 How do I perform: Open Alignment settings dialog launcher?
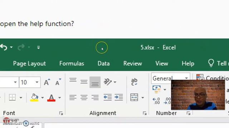[x=145, y=113]
